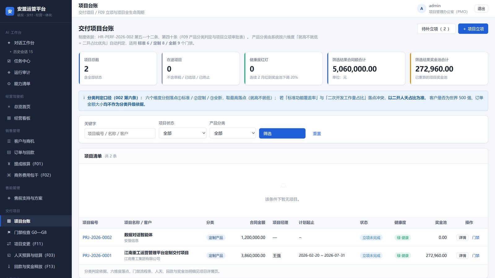Click the 待补立项 (2) button
Screen dimensions: 495x278
pos(436,29)
